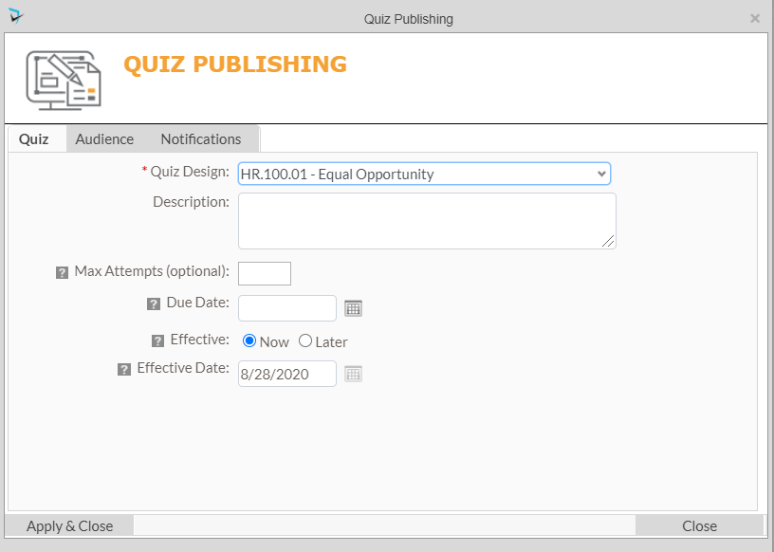Viewport: 774px width, 552px height.
Task: Select the Quiz tab
Action: [34, 138]
